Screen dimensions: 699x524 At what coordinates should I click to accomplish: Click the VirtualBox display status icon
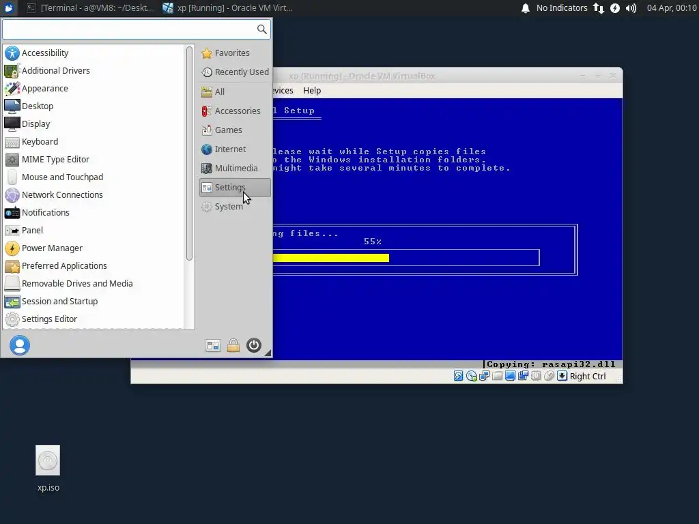pyautogui.click(x=510, y=376)
